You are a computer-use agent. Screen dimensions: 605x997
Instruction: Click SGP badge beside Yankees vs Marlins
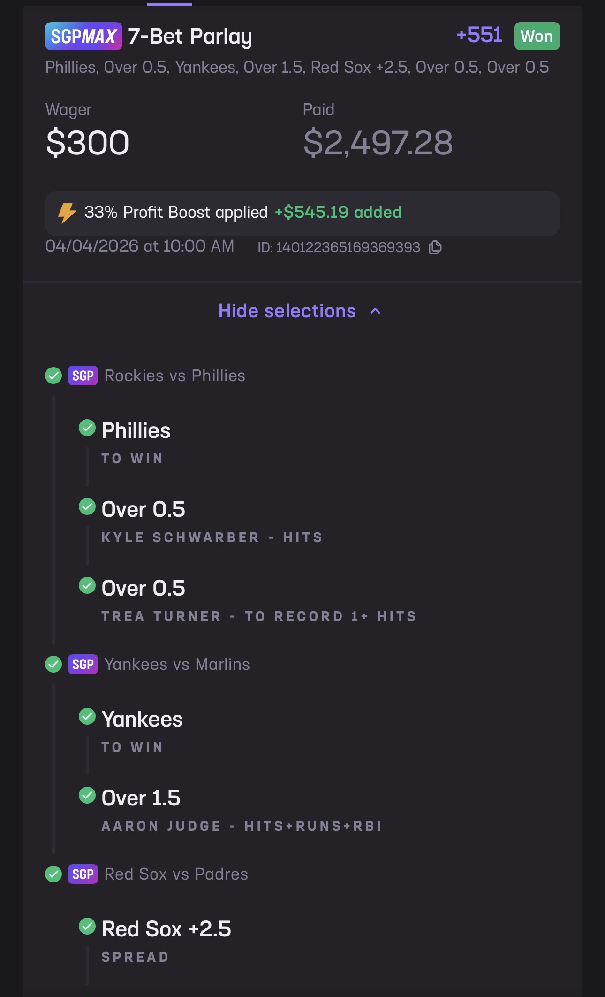click(83, 664)
